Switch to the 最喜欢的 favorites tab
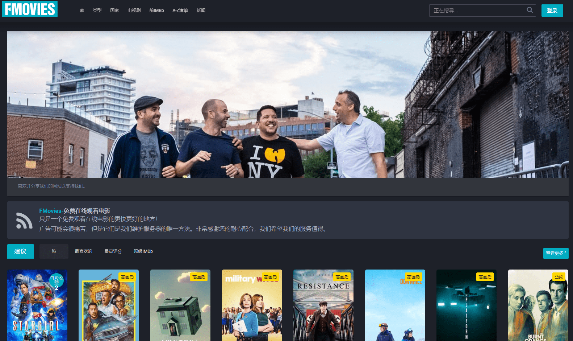573x341 pixels. click(83, 251)
